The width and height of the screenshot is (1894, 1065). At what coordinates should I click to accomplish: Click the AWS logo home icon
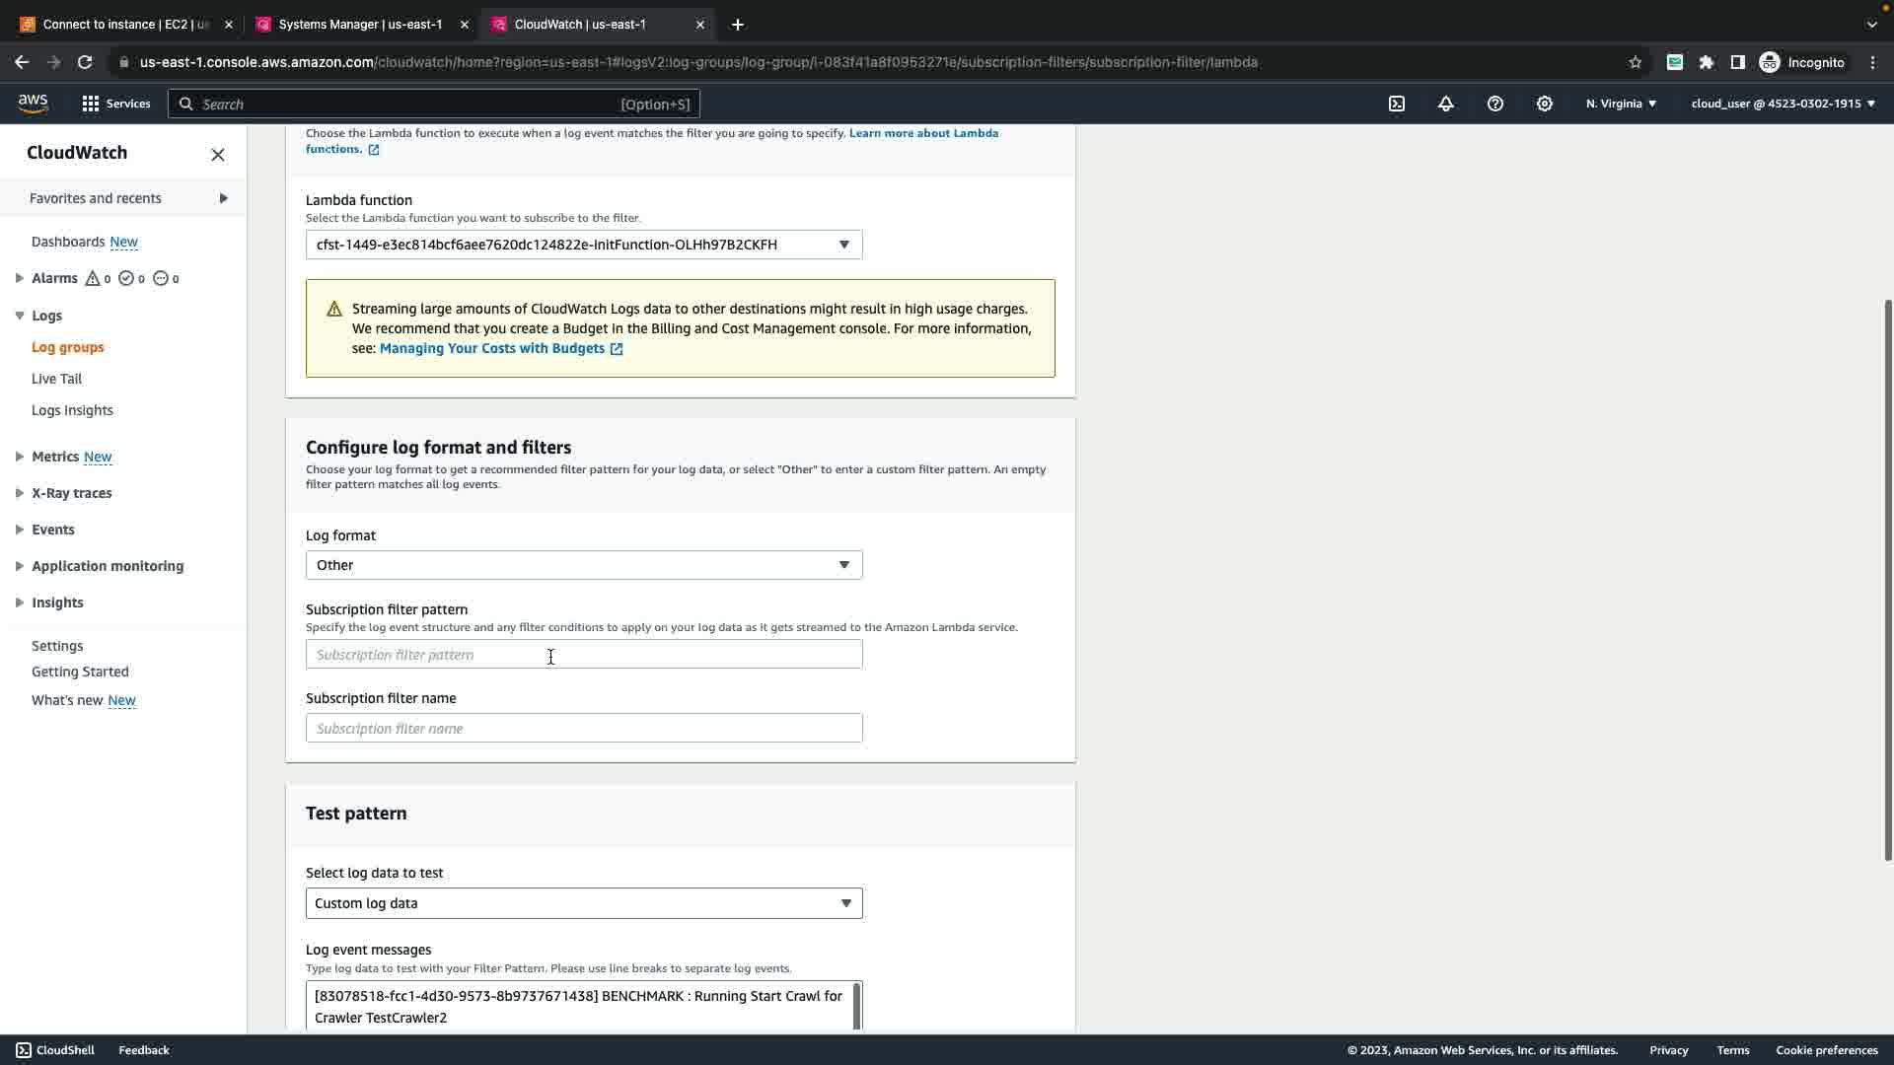(x=33, y=104)
